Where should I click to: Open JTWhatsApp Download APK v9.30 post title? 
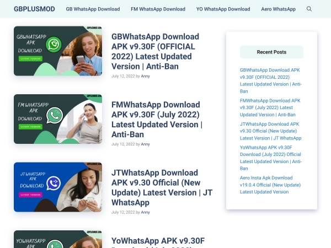pyautogui.click(x=162, y=188)
